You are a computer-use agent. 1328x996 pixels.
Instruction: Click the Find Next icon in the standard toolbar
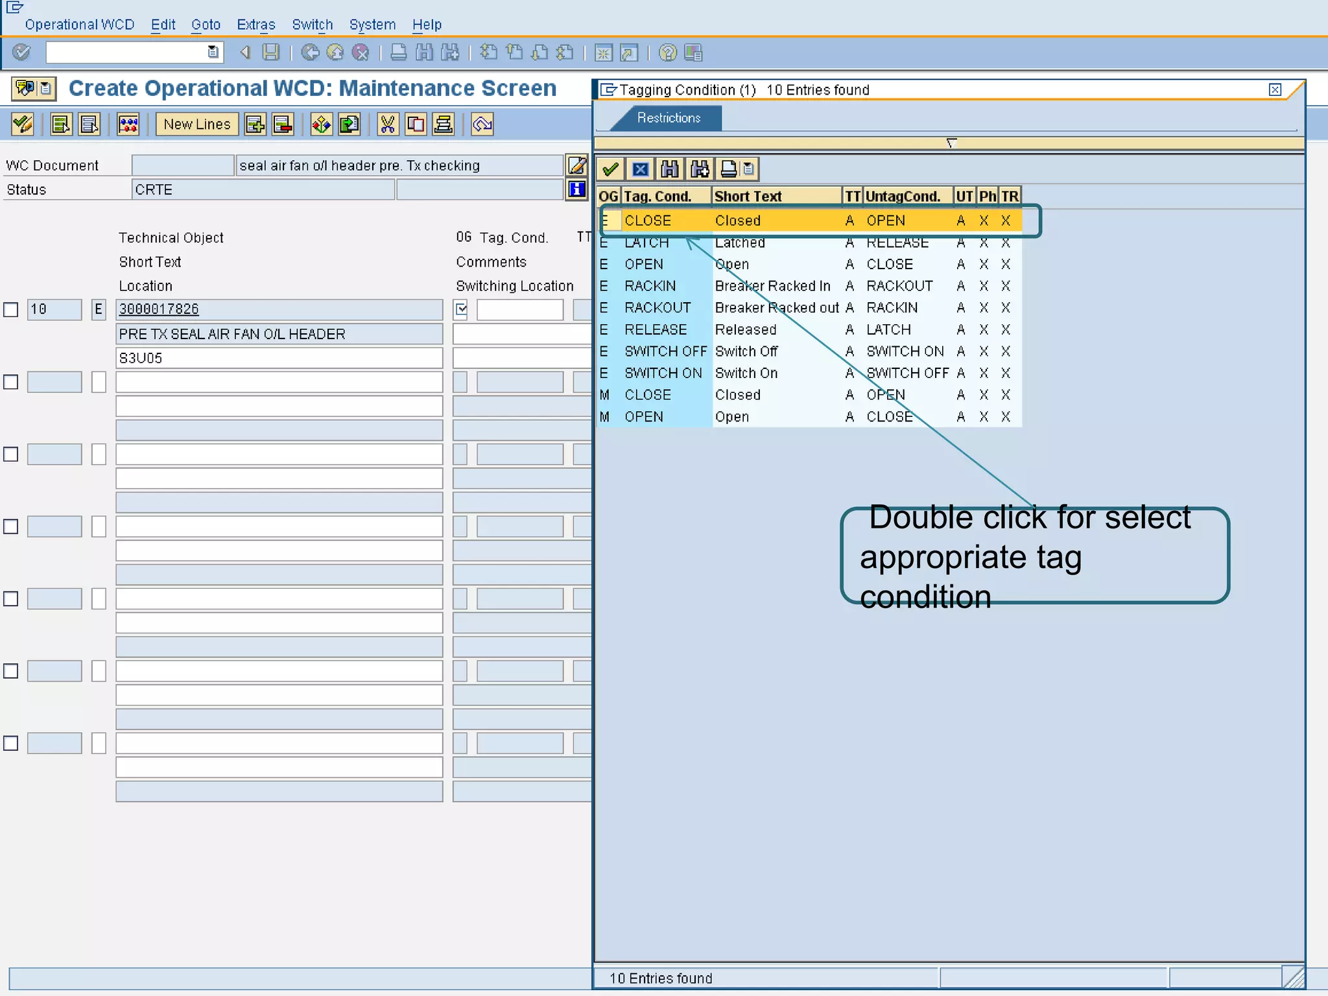(x=449, y=53)
